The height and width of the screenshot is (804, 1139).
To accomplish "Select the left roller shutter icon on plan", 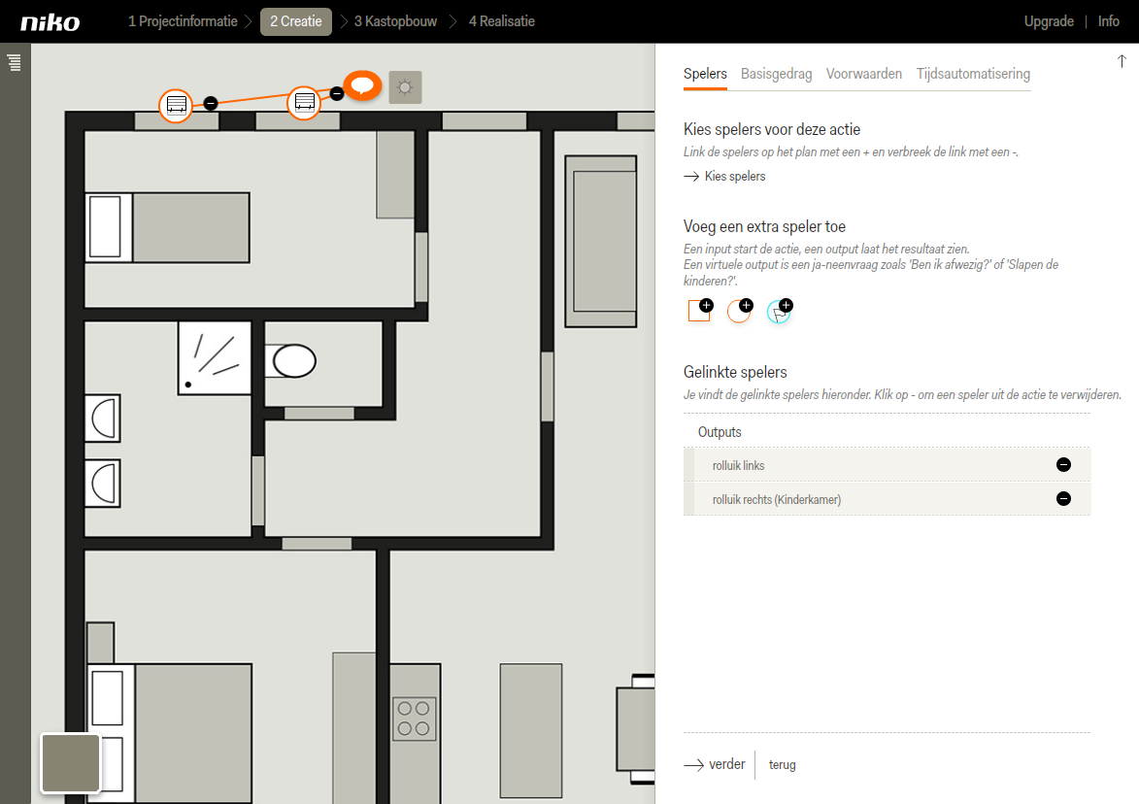I will (176, 105).
